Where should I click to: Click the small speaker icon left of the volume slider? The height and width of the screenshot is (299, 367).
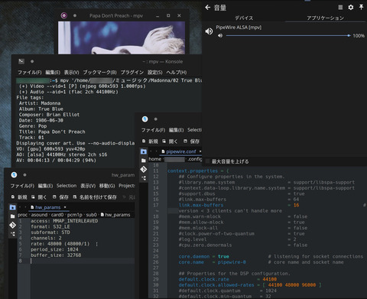click(220, 36)
